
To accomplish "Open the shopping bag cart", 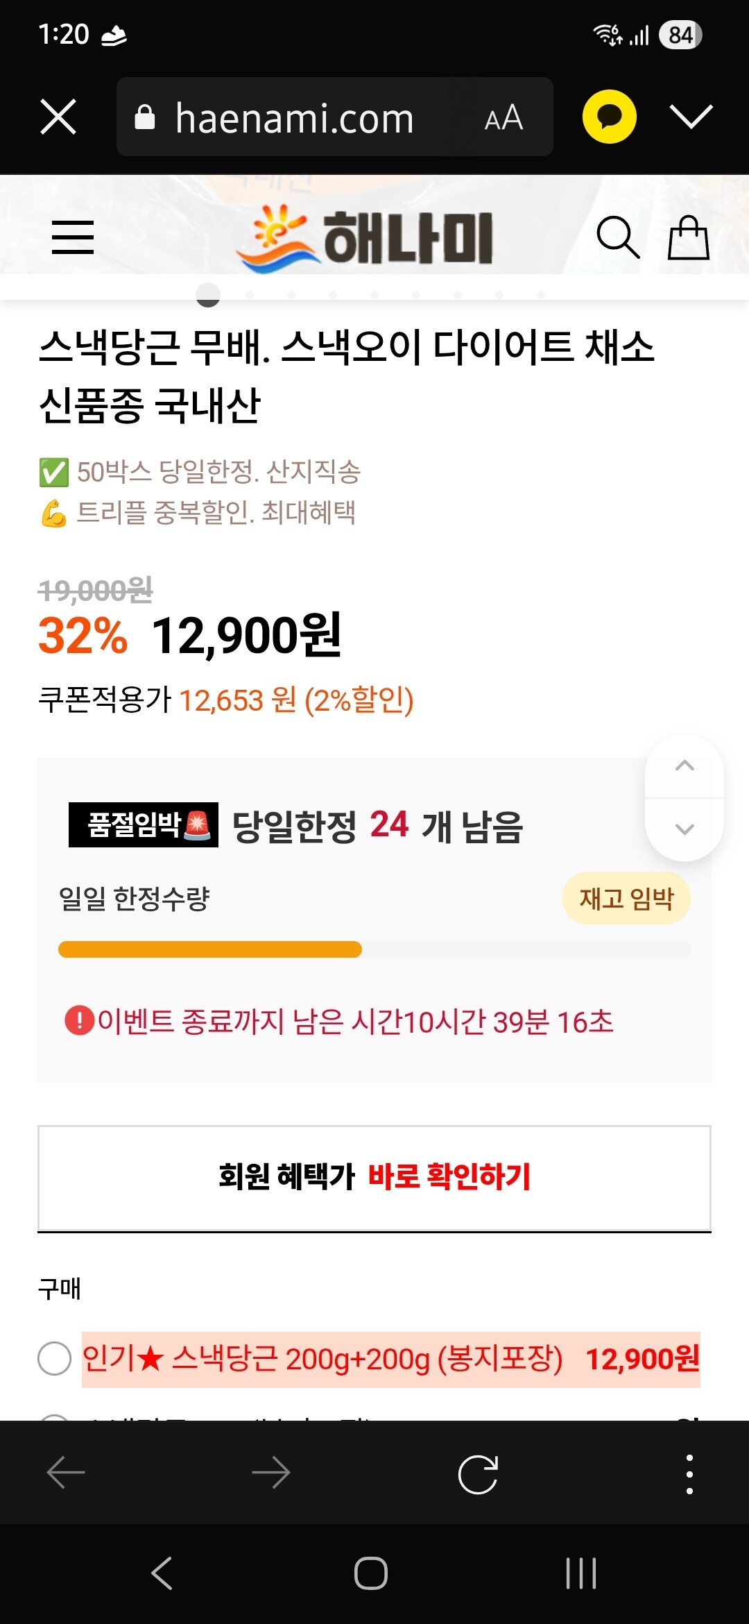I will (x=688, y=237).
